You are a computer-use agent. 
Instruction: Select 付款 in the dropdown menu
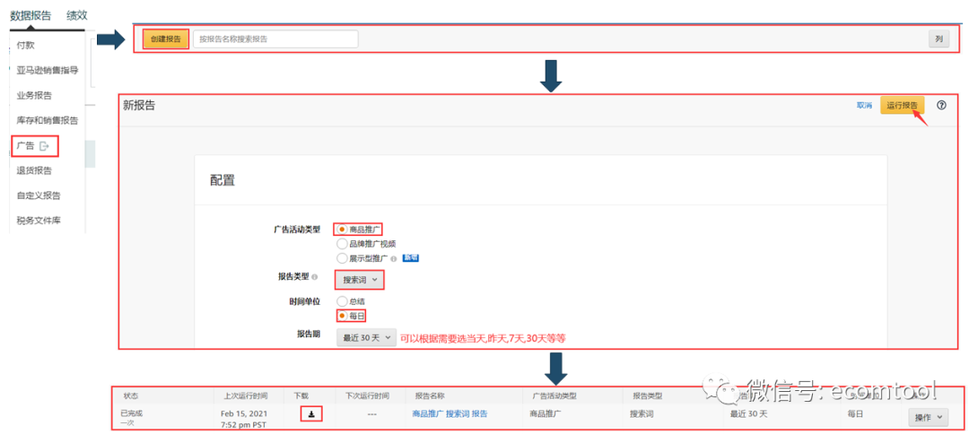(x=25, y=45)
